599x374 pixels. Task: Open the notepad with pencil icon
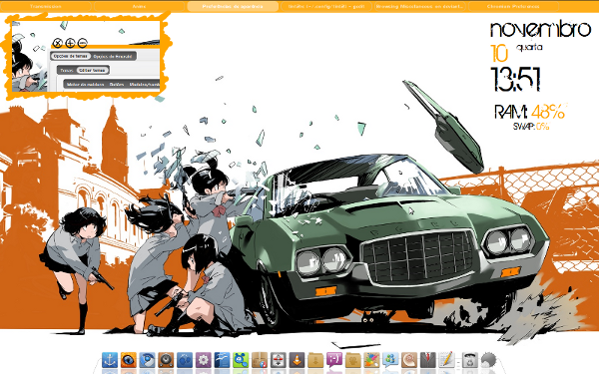(446, 360)
